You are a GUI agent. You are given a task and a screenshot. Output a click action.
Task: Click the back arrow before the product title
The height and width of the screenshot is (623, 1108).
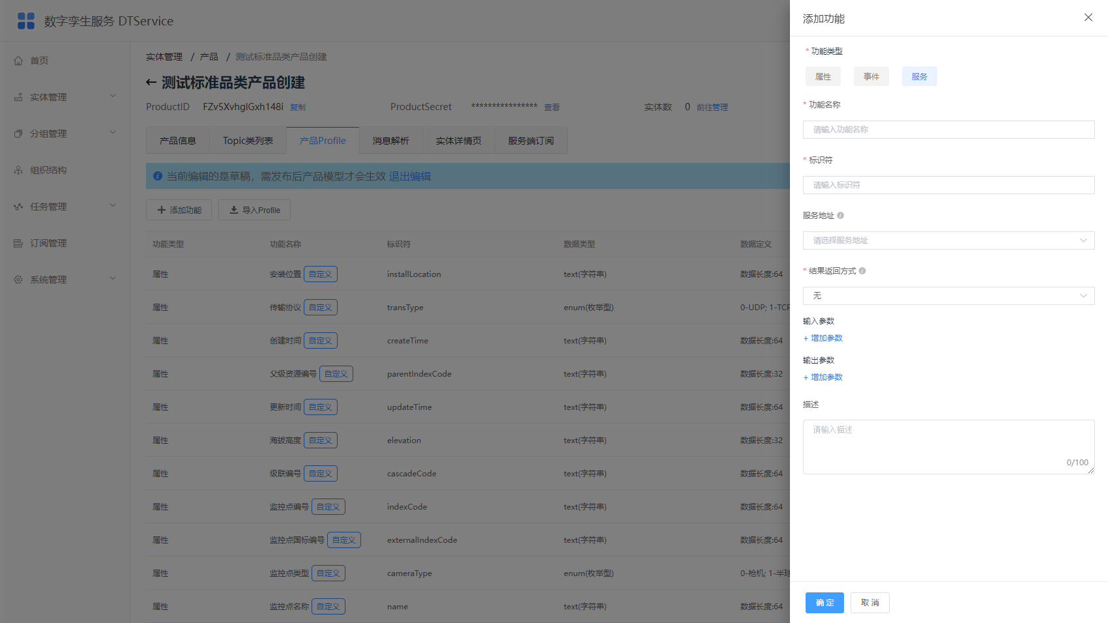pos(151,83)
